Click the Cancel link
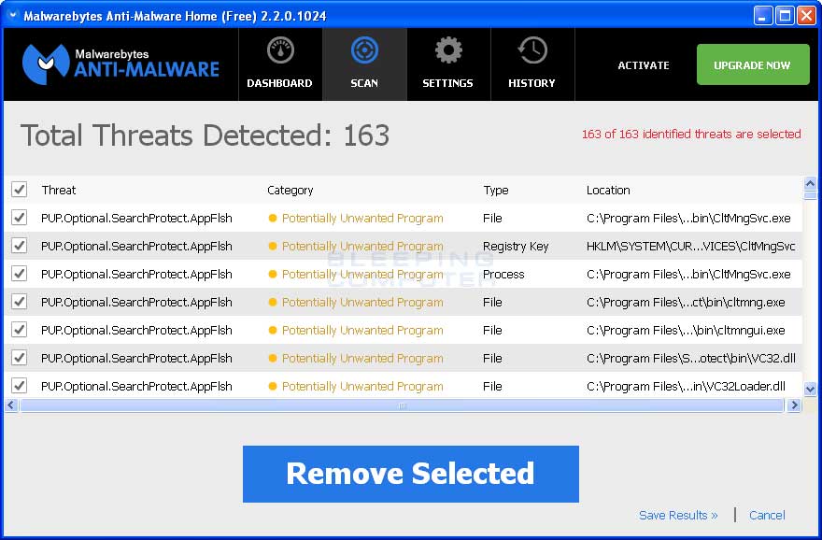This screenshot has height=540, width=822. (x=767, y=515)
